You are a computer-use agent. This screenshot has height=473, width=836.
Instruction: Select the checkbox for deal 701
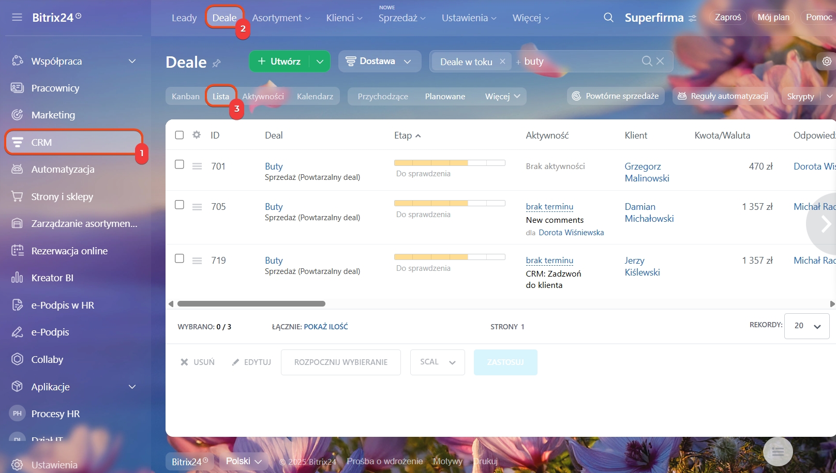tap(180, 164)
